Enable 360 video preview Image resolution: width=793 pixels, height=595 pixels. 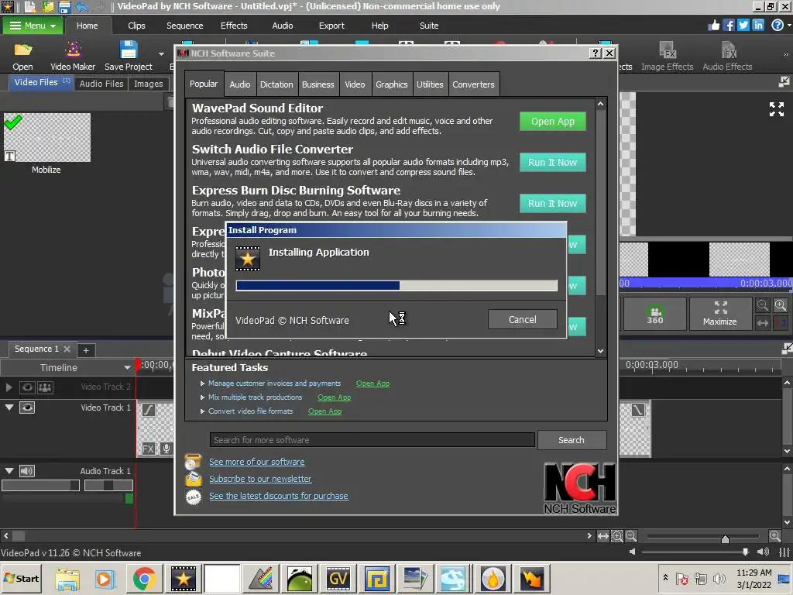654,315
